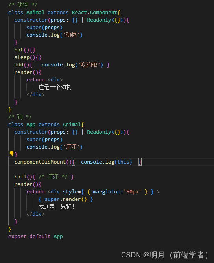This screenshot has height=263, width=214.
Task: Click 'class App extends Animal' line
Action: pyautogui.click(x=46, y=125)
